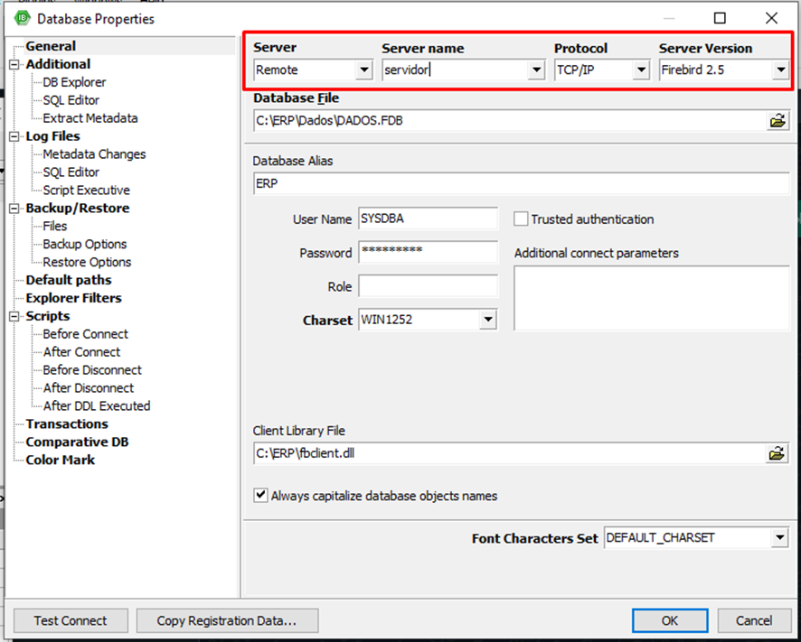801x642 pixels.
Task: Maximize the Database Properties window
Action: click(720, 18)
